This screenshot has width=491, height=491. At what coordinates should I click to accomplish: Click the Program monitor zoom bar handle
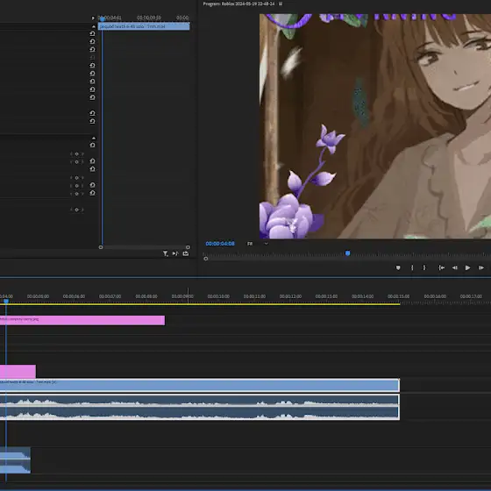coord(206,259)
